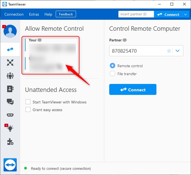The image size is (191, 175).
Task: Open the Remote Management sidebar icon
Action: pos(10,63)
